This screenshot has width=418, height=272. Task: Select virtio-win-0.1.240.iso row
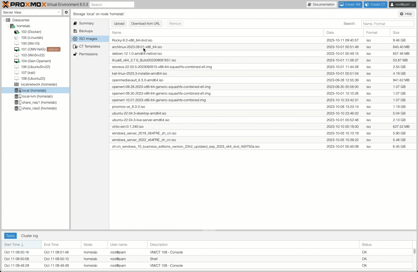tap(263, 127)
